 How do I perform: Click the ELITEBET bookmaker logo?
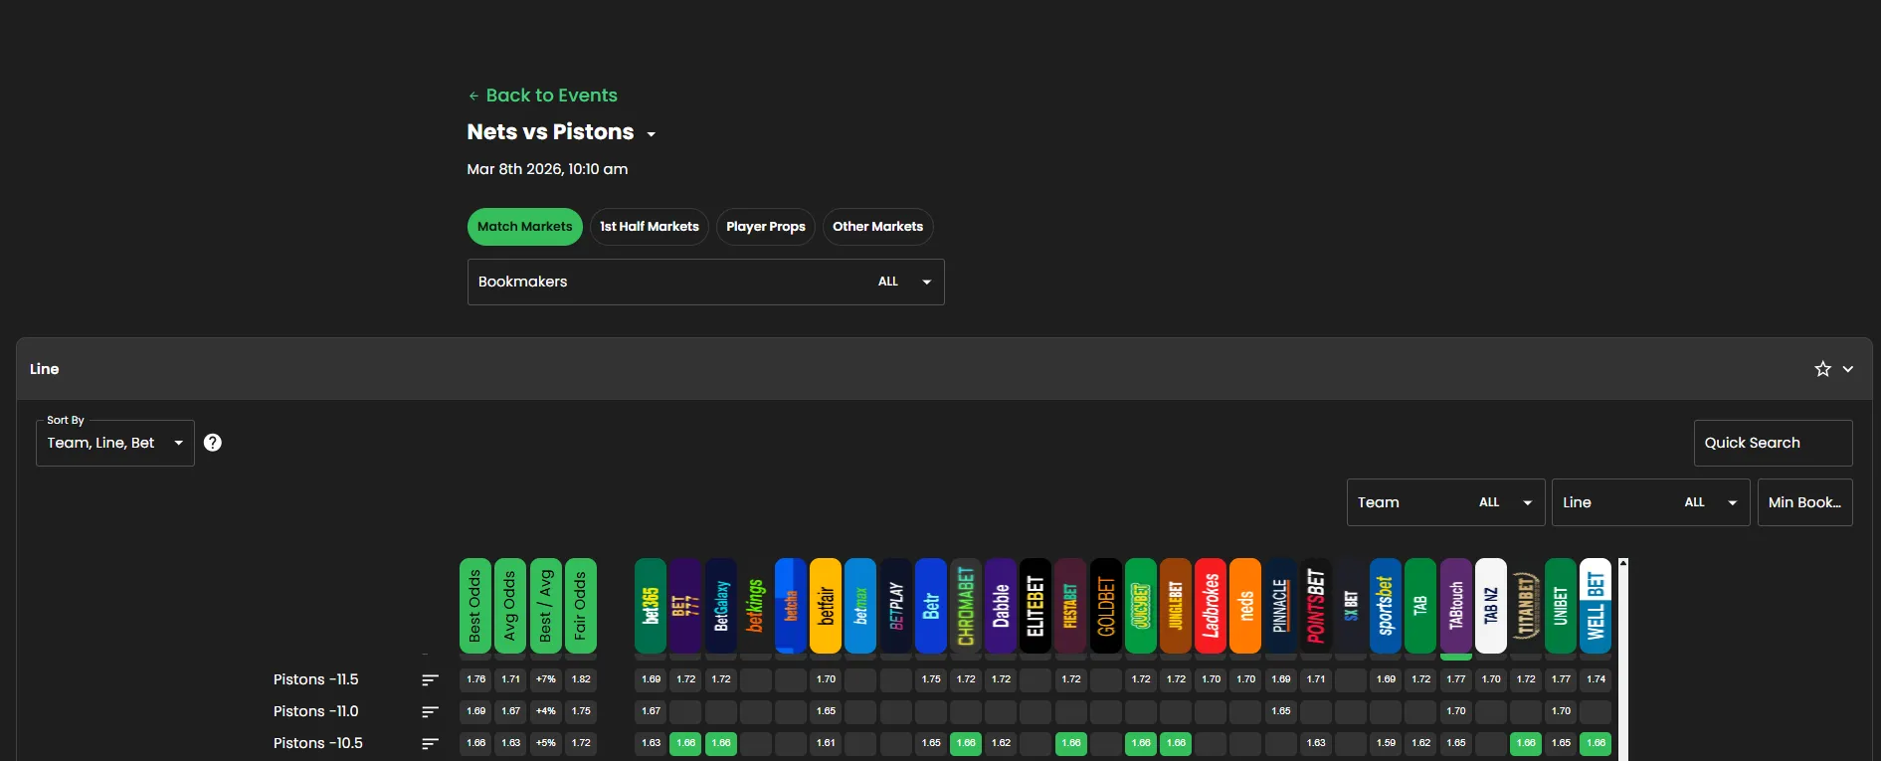coord(1035,606)
